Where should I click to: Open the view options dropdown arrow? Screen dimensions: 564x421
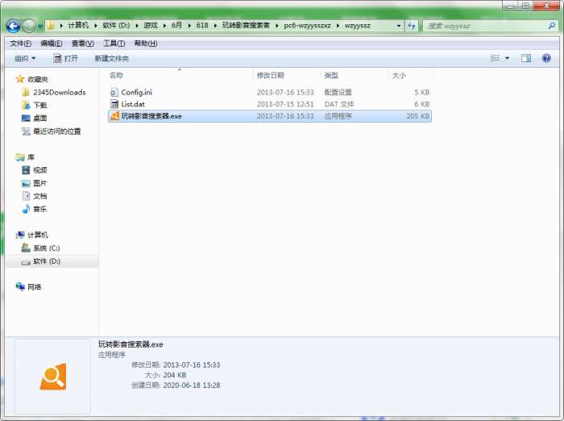point(507,58)
